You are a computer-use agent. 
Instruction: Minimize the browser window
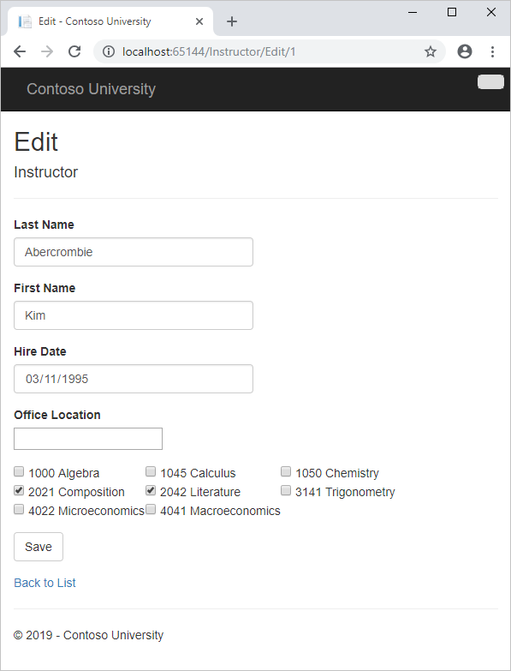coord(413,12)
